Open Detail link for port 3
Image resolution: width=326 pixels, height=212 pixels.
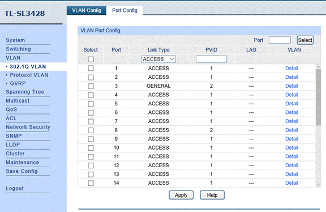pyautogui.click(x=291, y=86)
